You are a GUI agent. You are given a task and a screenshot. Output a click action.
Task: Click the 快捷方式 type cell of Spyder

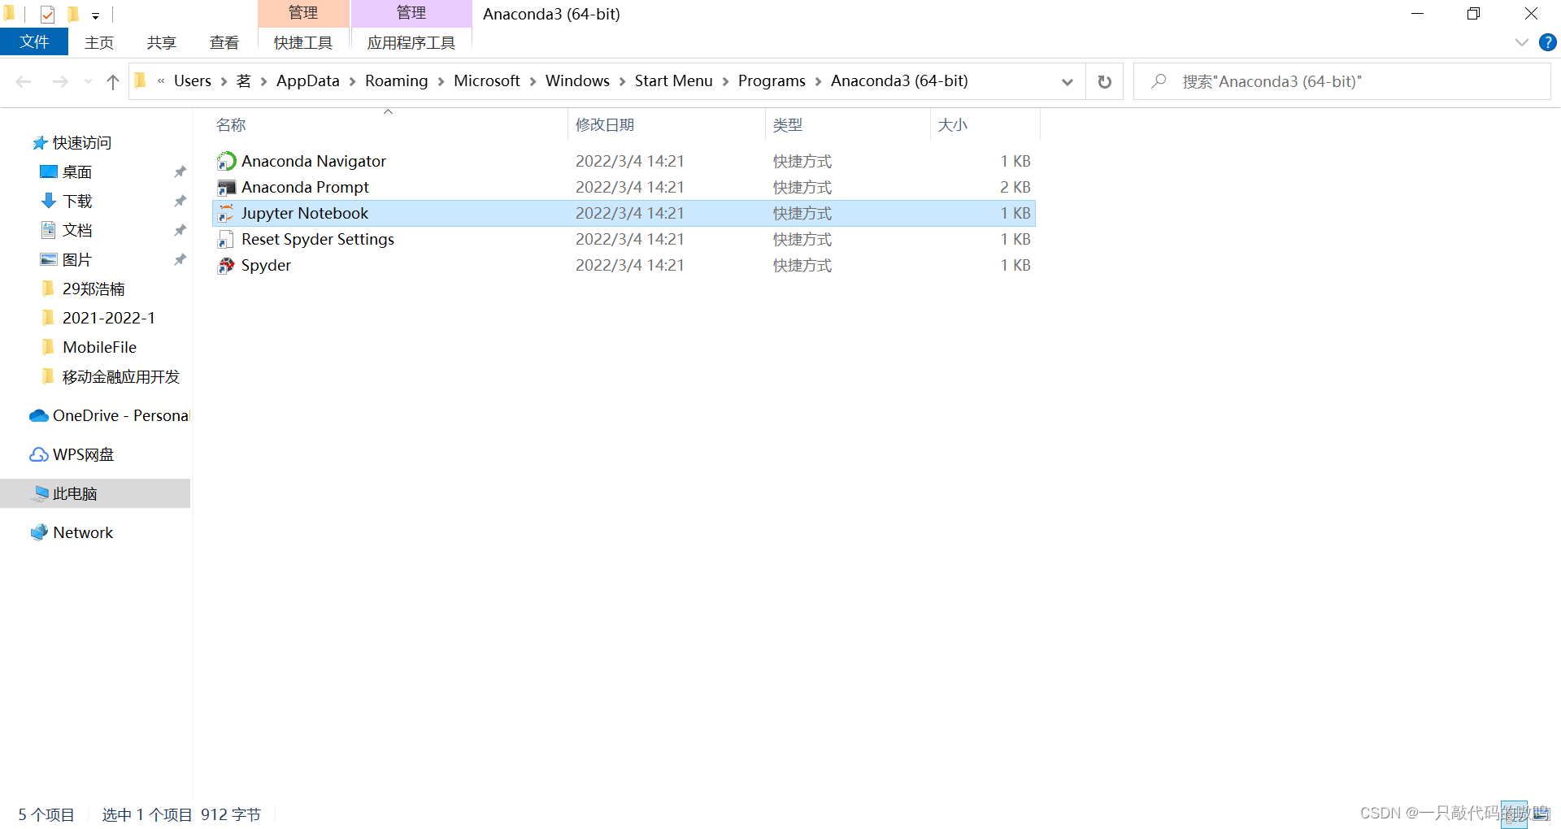click(802, 266)
